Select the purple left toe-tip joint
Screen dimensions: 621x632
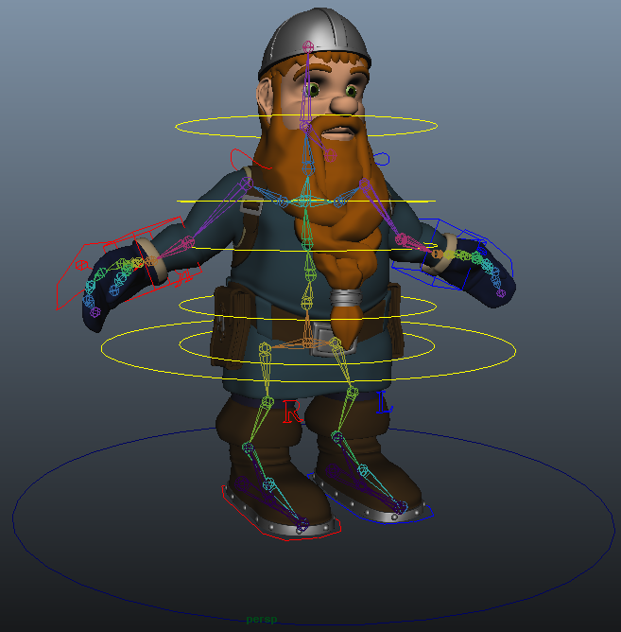pyautogui.click(x=401, y=507)
